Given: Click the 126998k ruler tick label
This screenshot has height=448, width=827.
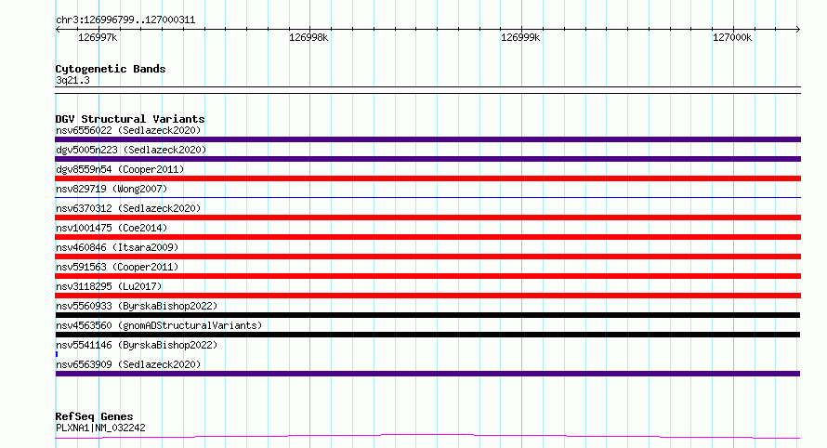Looking at the screenshot, I should point(308,37).
